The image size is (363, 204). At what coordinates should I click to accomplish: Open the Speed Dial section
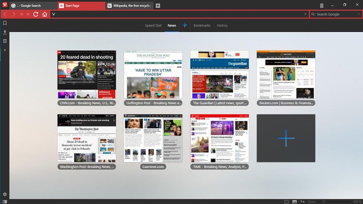point(153,25)
